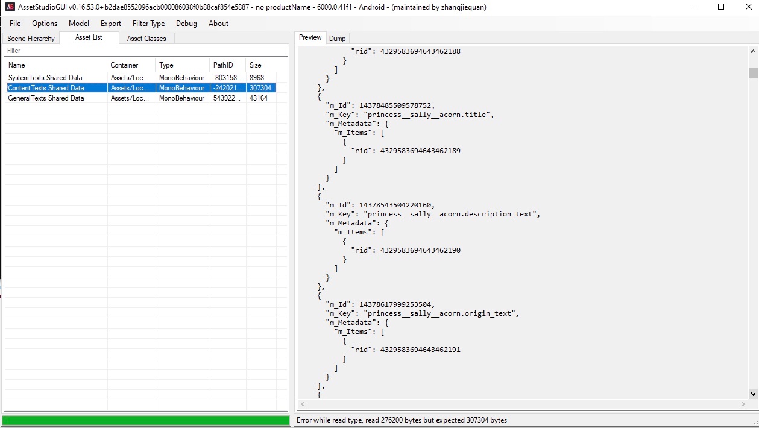Maximize the AssetStudioGUI window
The height and width of the screenshot is (428, 759).
[x=721, y=7]
